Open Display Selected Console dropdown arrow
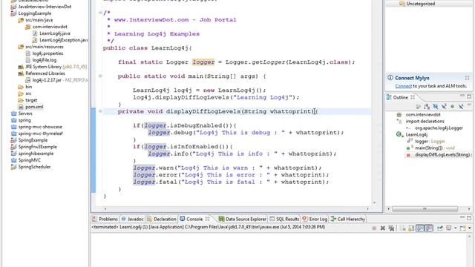The width and height of the screenshot is (475, 267). [x=455, y=228]
